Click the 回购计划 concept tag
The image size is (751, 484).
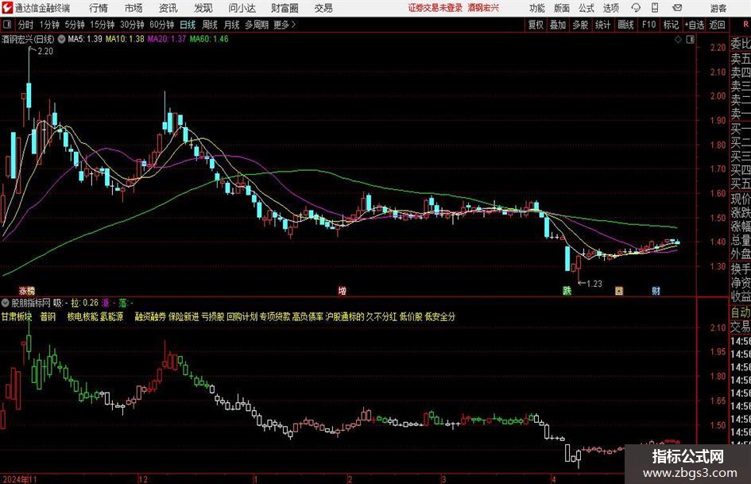(x=242, y=316)
